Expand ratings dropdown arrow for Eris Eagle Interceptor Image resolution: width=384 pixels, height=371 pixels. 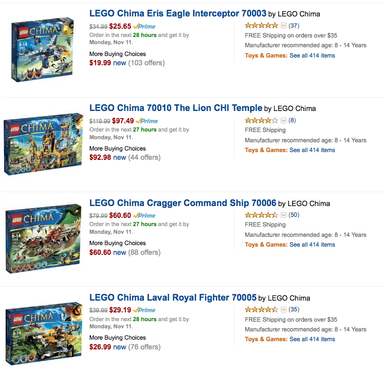(283, 26)
